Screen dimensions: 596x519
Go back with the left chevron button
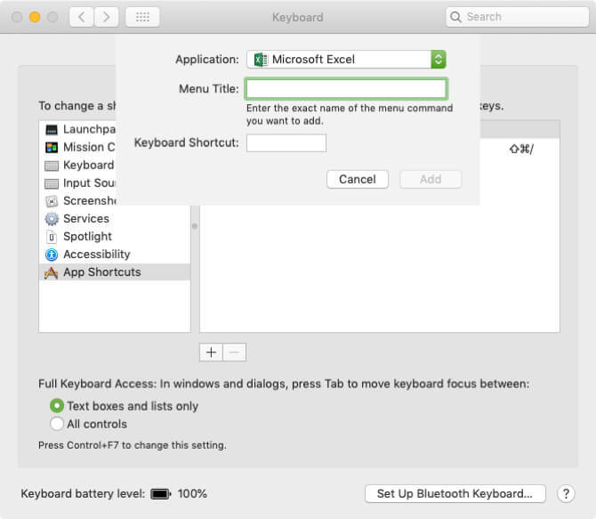(81, 17)
